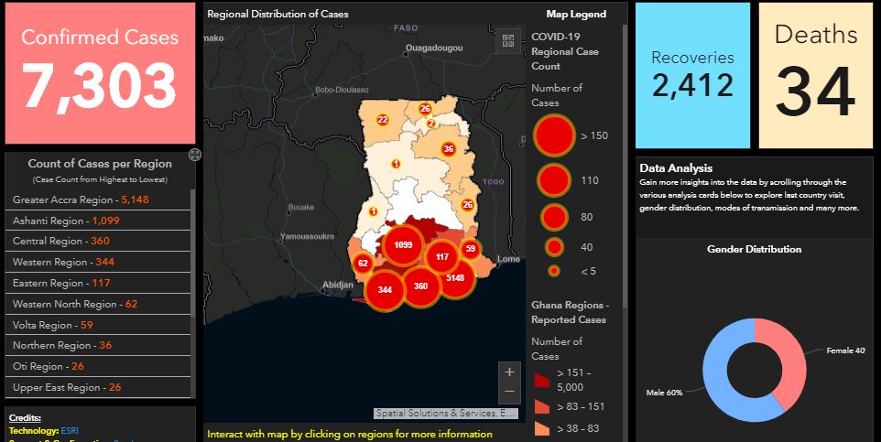The width and height of the screenshot is (881, 442).
Task: Zoom in on the map
Action: 509,372
